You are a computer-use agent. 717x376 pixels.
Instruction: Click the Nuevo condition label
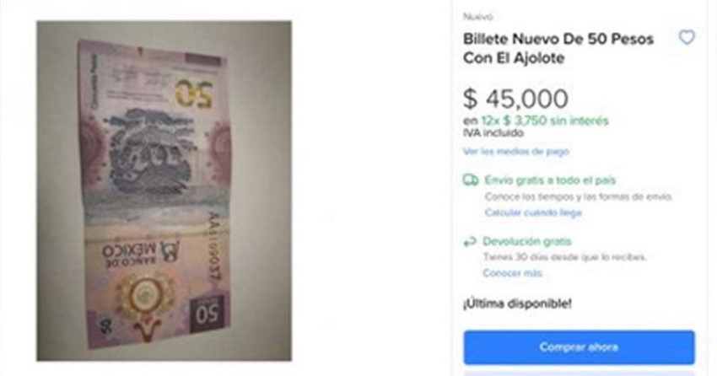(x=477, y=17)
